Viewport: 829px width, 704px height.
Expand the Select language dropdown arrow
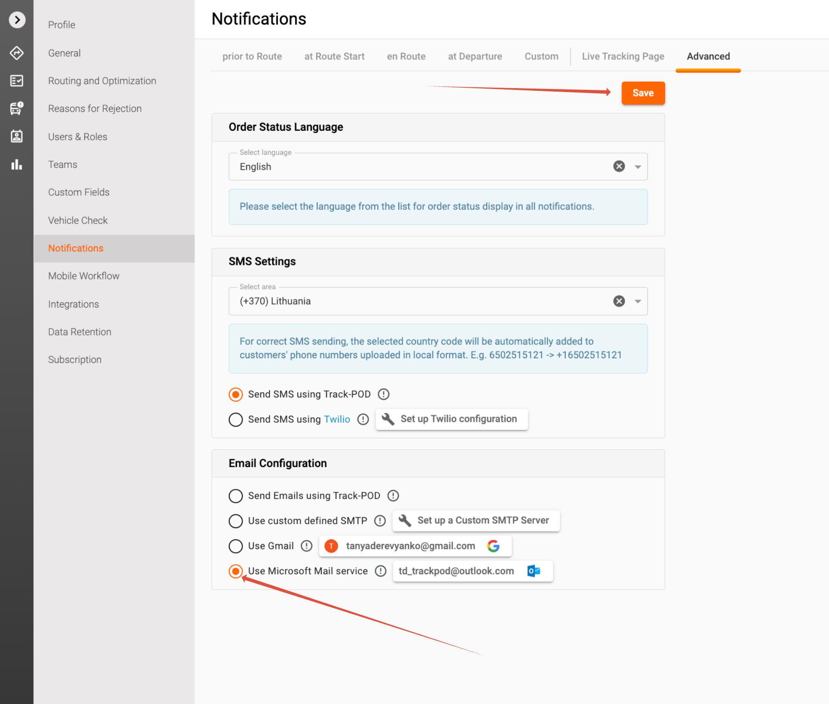point(638,167)
